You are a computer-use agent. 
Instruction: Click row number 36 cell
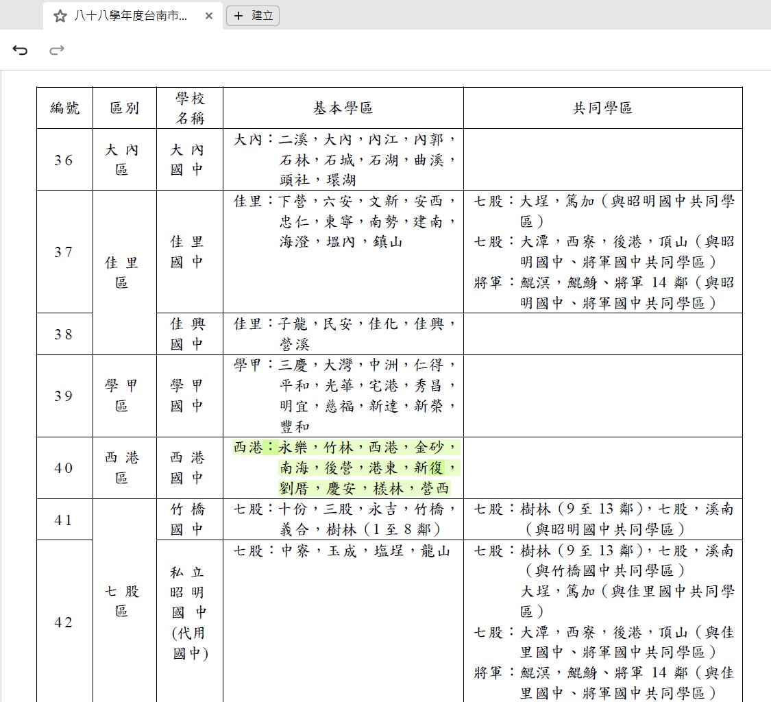(x=64, y=160)
